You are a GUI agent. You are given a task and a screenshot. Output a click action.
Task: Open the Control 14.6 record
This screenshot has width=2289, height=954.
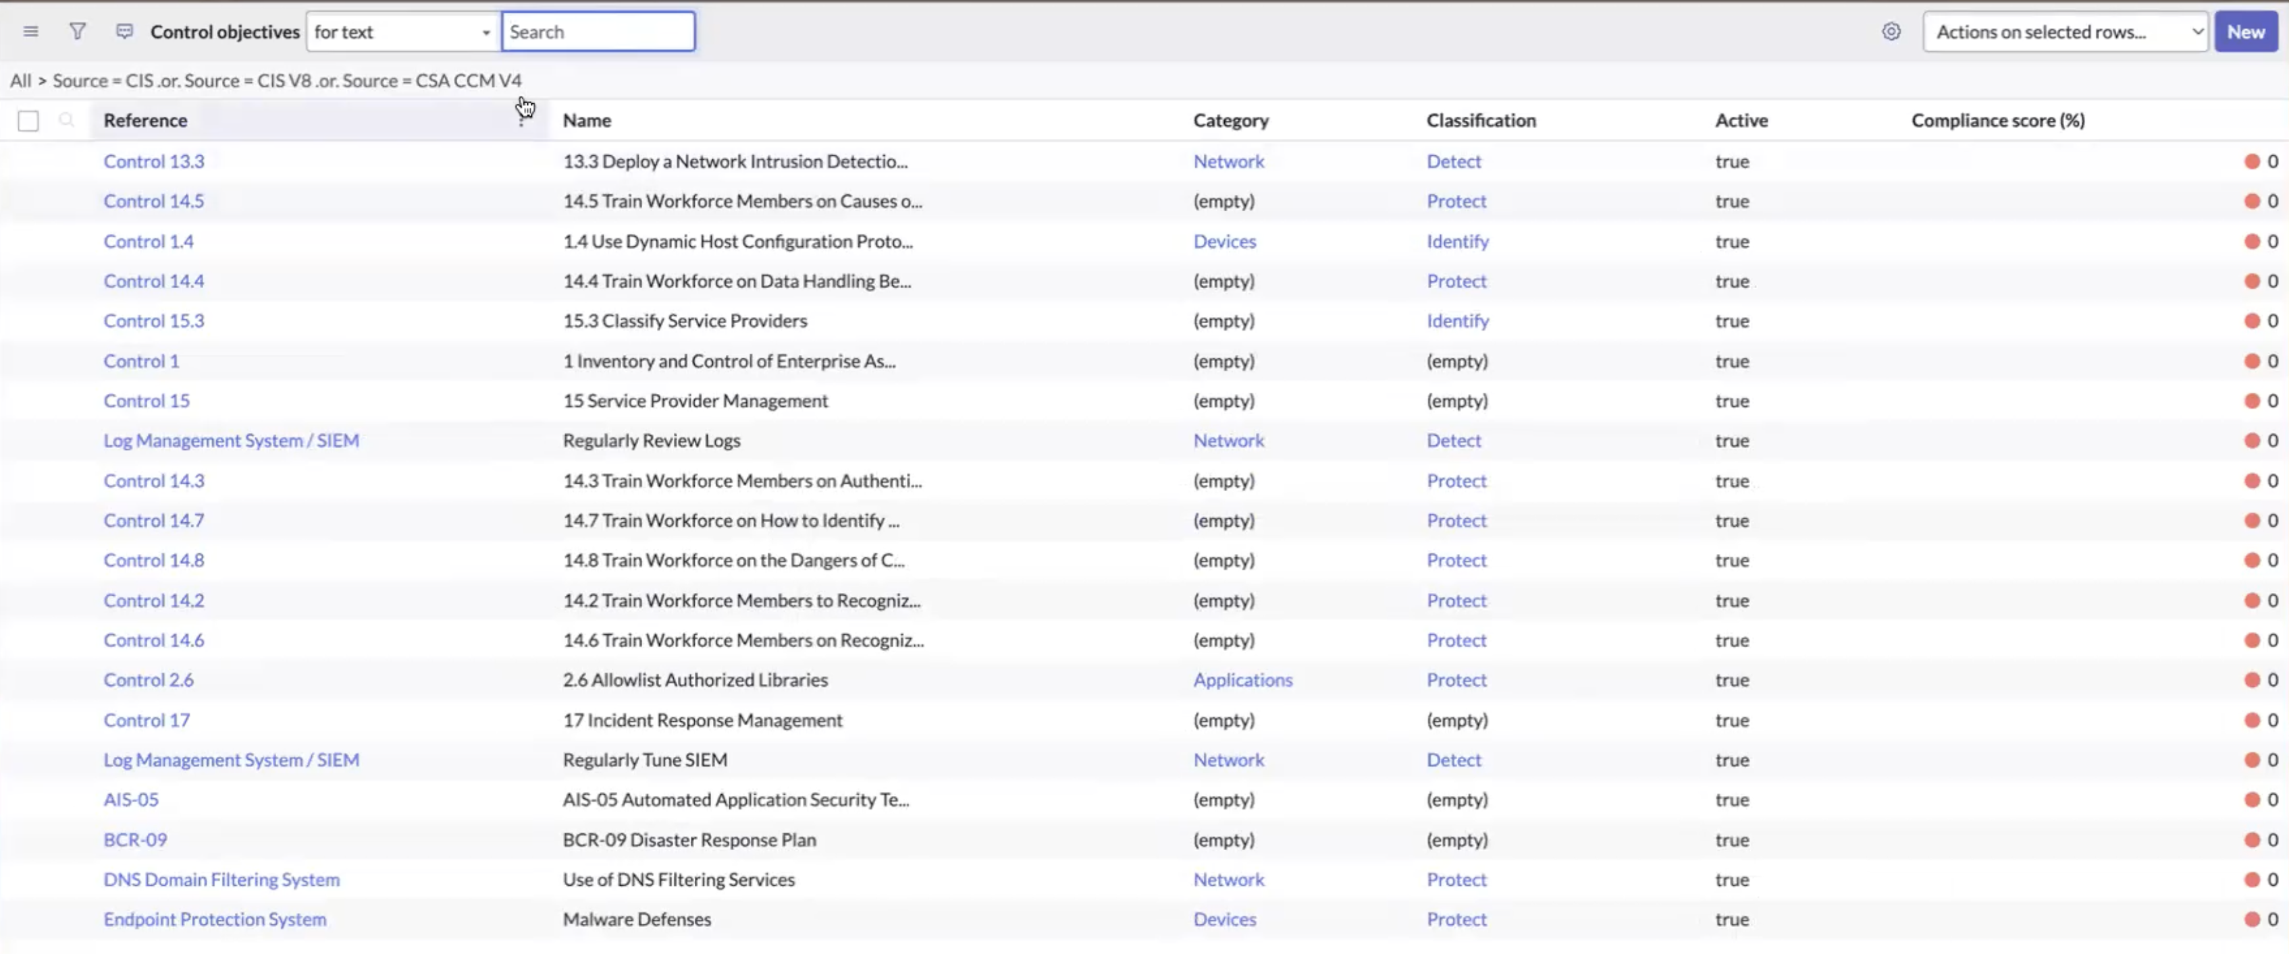point(154,640)
